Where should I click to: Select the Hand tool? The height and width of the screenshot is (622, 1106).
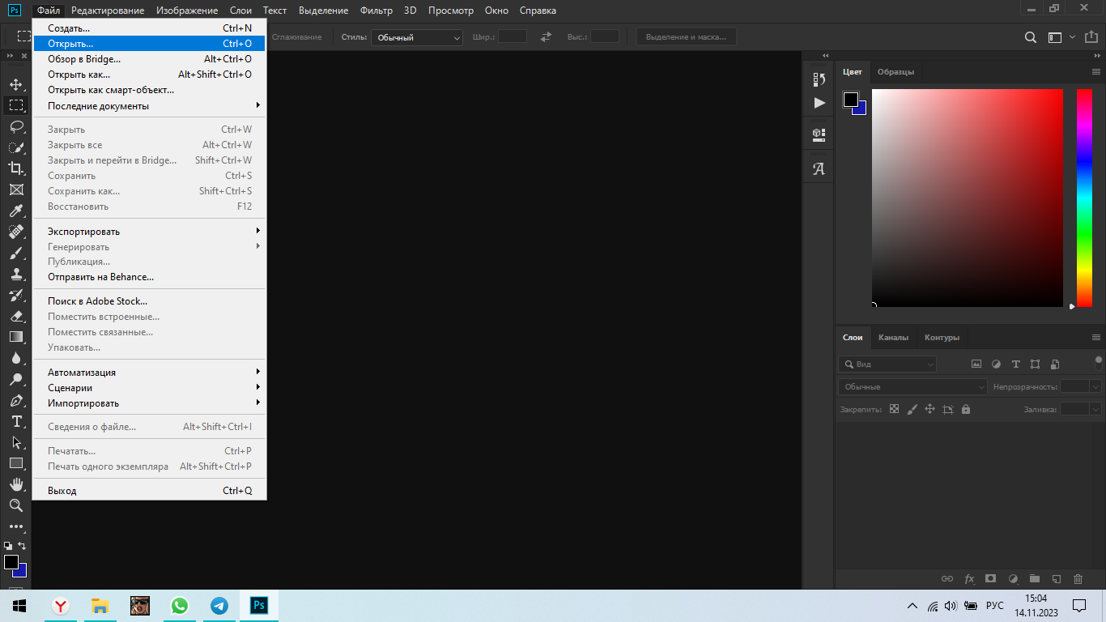coord(16,484)
